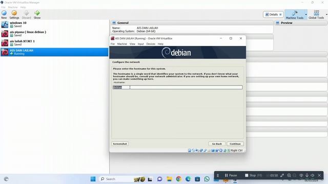Screen dimensions: 328x184
Task: Click the Hostname input field
Action: [178, 87]
